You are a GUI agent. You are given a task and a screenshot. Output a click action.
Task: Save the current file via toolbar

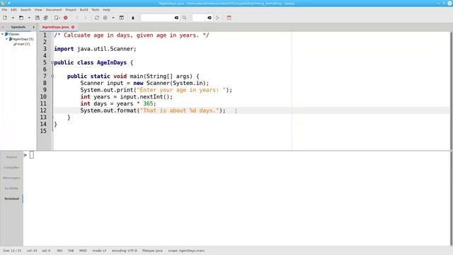point(38,18)
